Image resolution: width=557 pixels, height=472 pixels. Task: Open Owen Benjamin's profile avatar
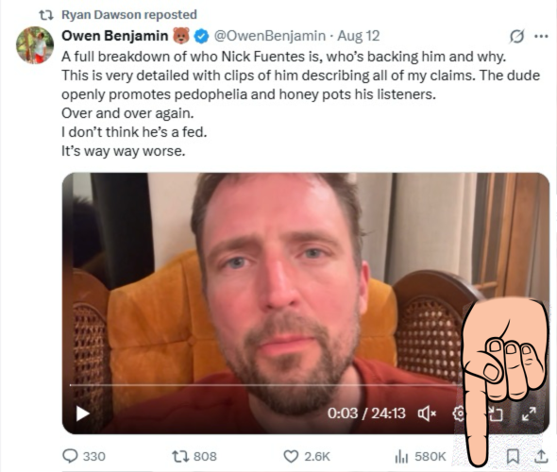pos(35,45)
